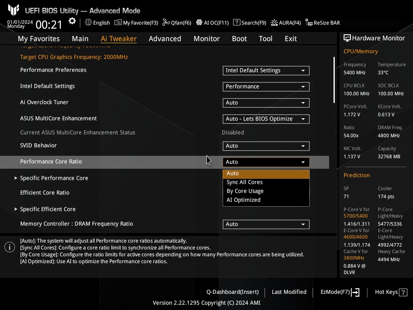Switch to the Advanced tab

pos(165,39)
